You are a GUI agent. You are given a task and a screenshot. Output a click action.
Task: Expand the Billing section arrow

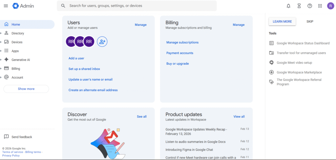pyautogui.click(x=1, y=69)
